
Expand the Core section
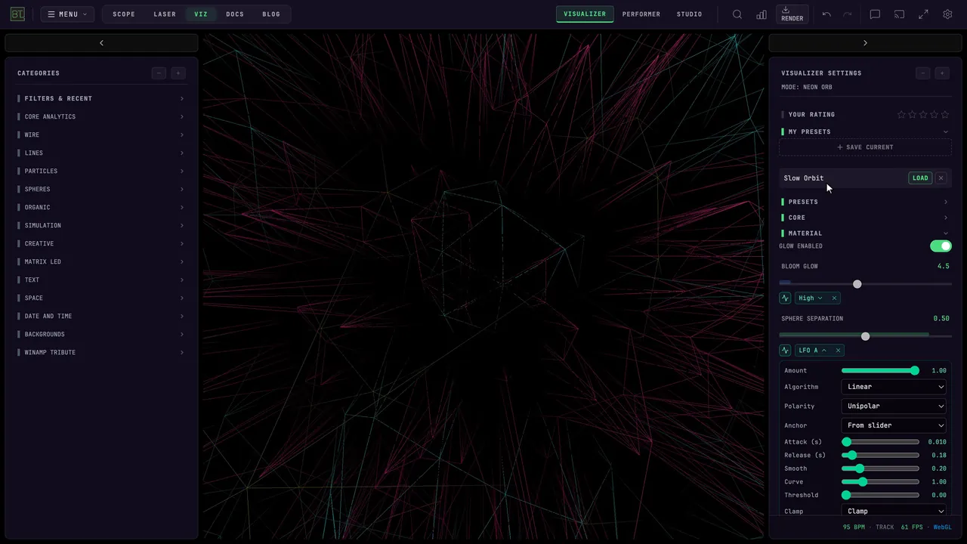865,218
